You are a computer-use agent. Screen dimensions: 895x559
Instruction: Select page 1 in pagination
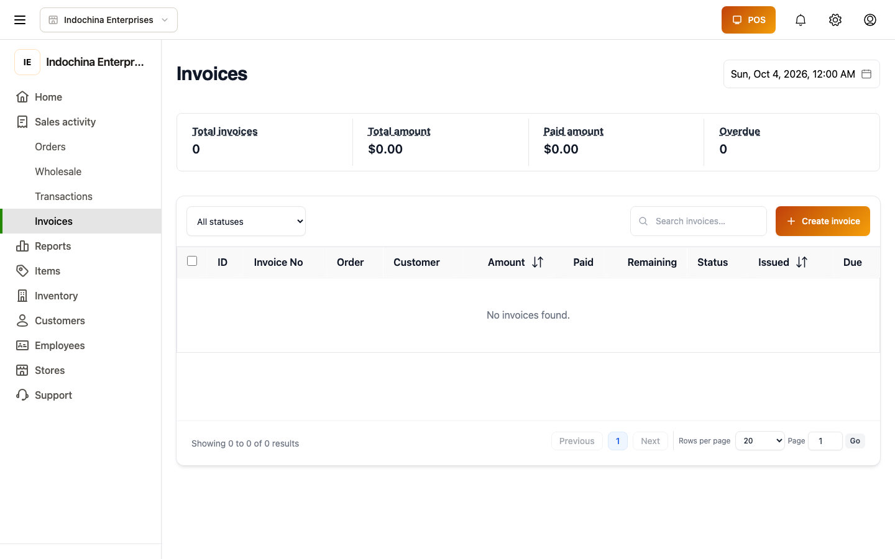tap(618, 441)
